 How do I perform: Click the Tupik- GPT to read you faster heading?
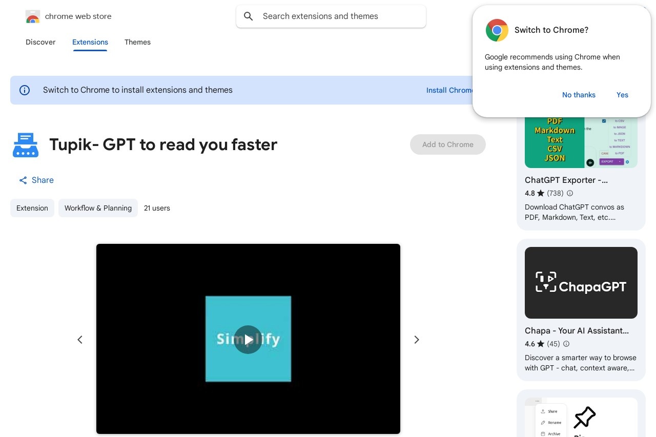(163, 145)
